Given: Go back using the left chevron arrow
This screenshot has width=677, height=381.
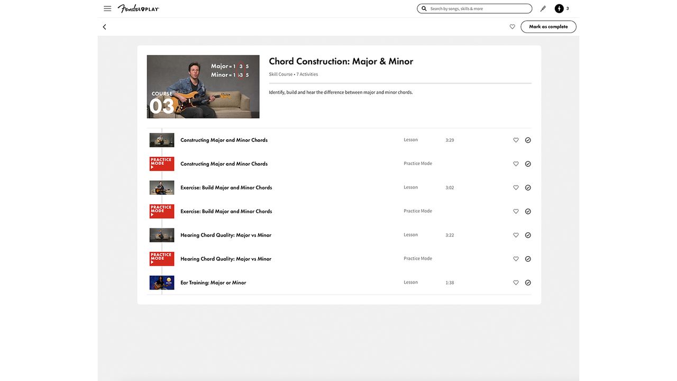Looking at the screenshot, I should click(104, 26).
